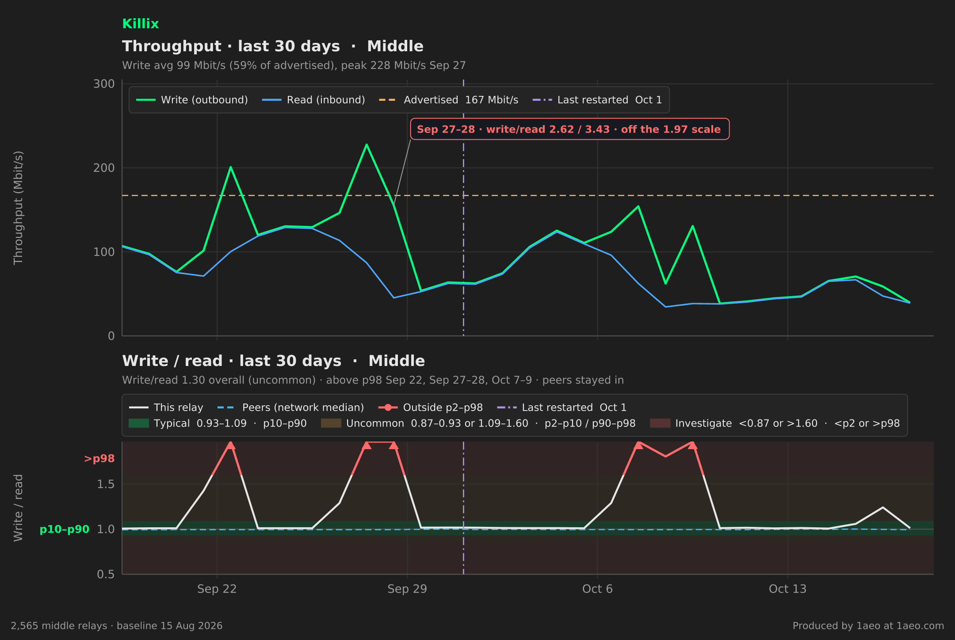Image resolution: width=955 pixels, height=640 pixels.
Task: Click the Oct 6 date label
Action: pyautogui.click(x=597, y=589)
